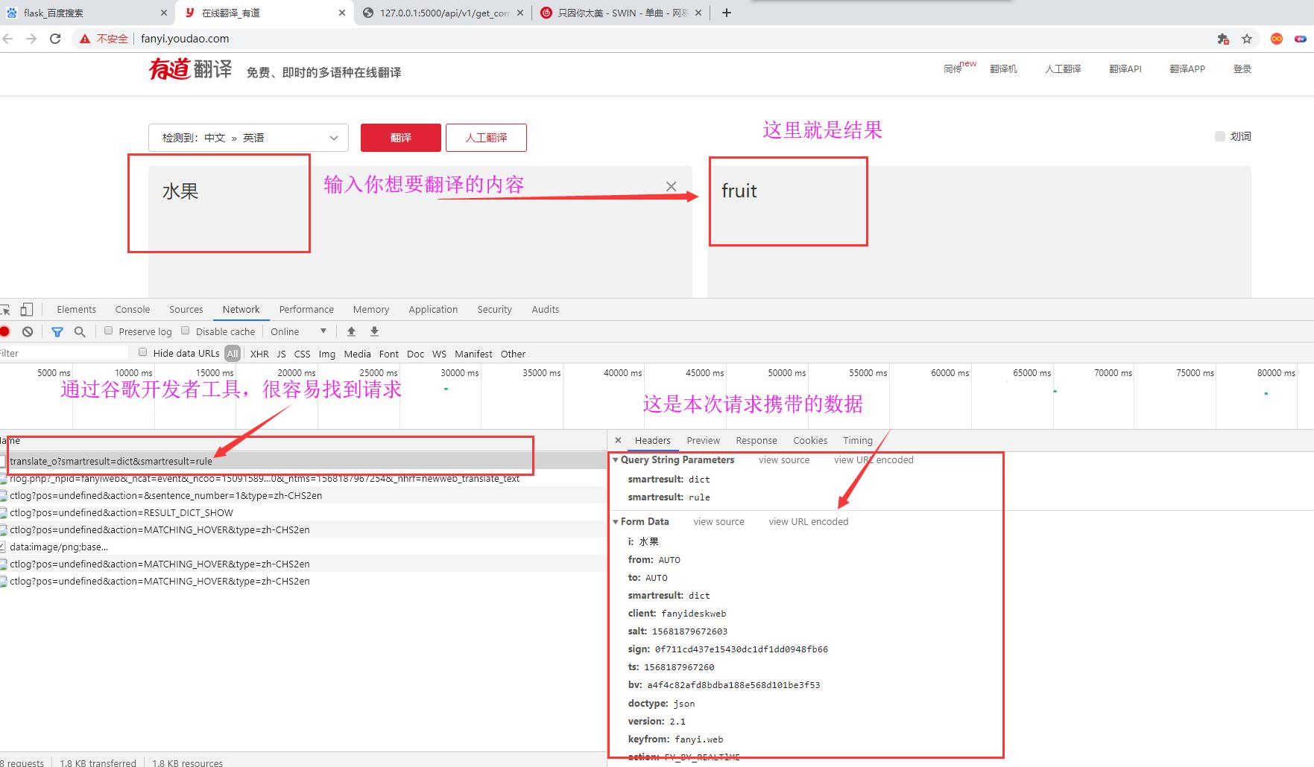This screenshot has width=1314, height=767.
Task: Click the red 翻译 button
Action: click(401, 138)
